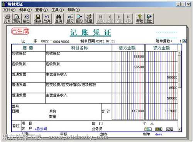Select the 主营业务收入 subject cell in third row
Image resolution: width=193 pixels, height=142 pixels.
click(79, 77)
